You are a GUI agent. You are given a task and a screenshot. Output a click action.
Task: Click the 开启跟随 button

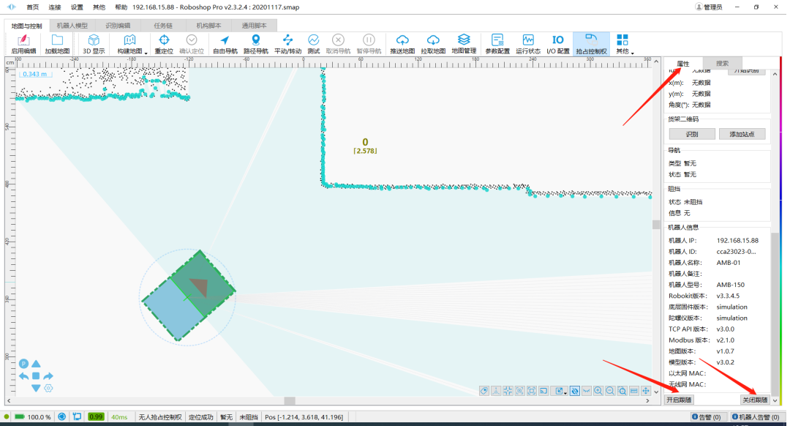pos(680,400)
